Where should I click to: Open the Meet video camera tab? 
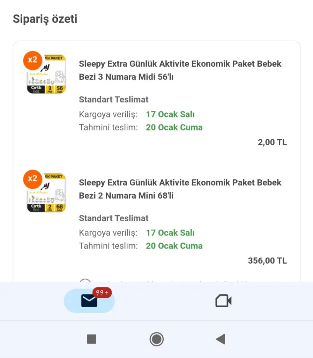[223, 301]
